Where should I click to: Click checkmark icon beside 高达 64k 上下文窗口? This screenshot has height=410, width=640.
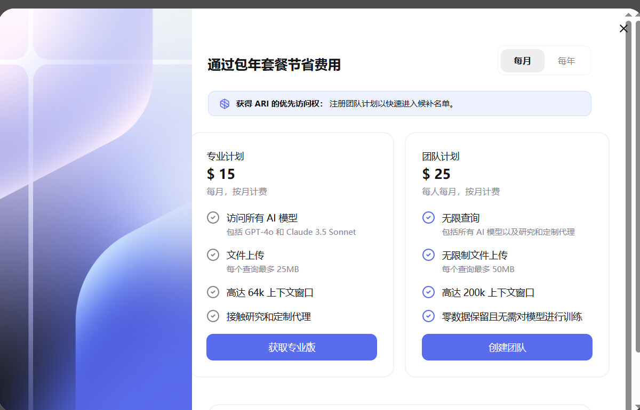tap(213, 292)
